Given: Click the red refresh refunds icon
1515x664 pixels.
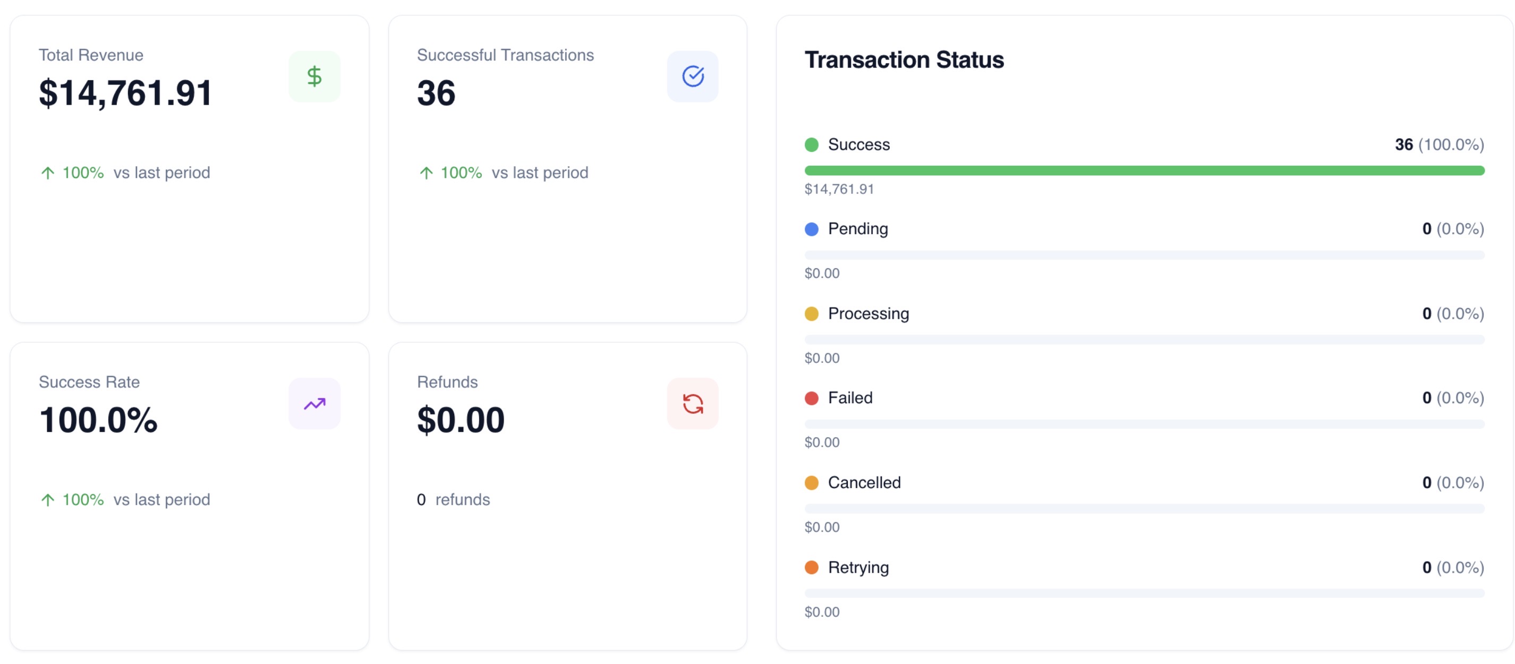Looking at the screenshot, I should 692,404.
